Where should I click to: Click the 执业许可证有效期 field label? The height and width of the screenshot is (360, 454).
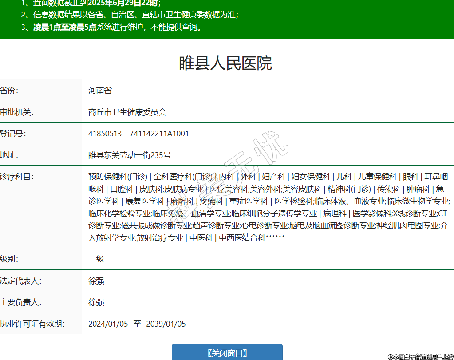tap(32, 324)
